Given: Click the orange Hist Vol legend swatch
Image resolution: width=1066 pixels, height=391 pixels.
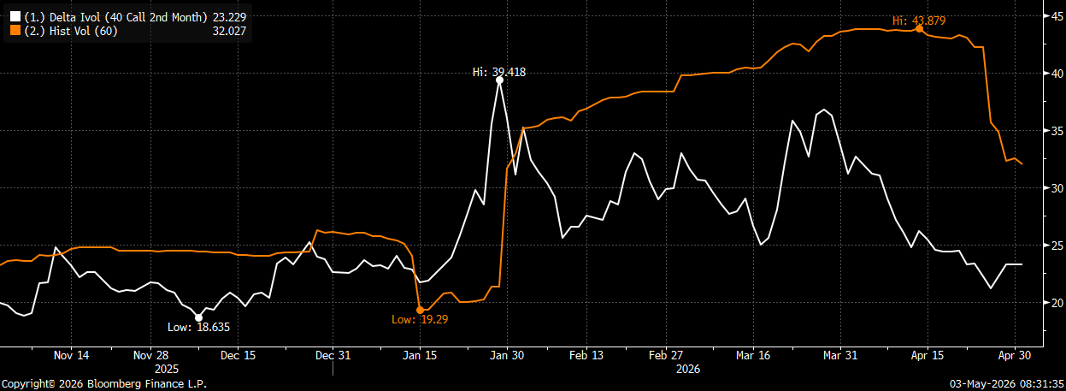Looking at the screenshot, I should [15, 31].
